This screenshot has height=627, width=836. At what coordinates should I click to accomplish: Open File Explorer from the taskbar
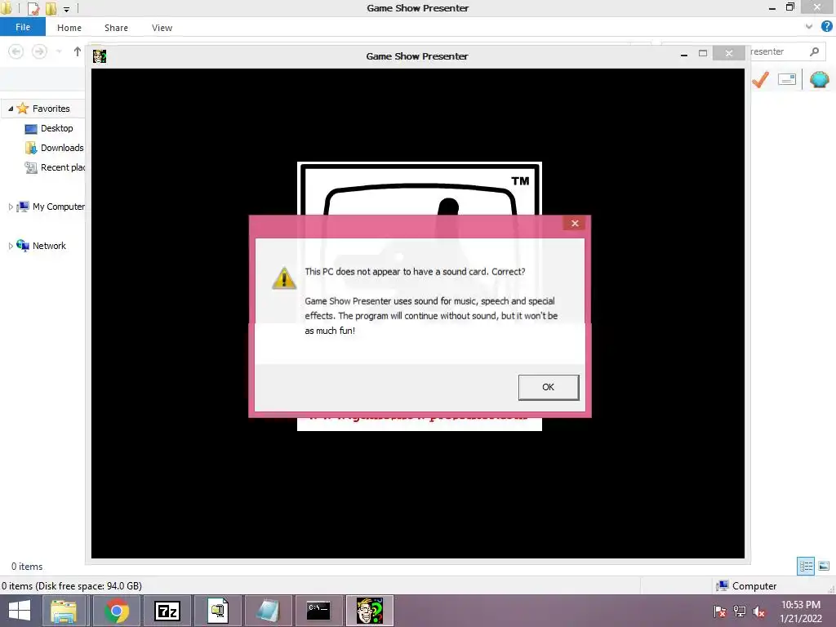pyautogui.click(x=64, y=611)
